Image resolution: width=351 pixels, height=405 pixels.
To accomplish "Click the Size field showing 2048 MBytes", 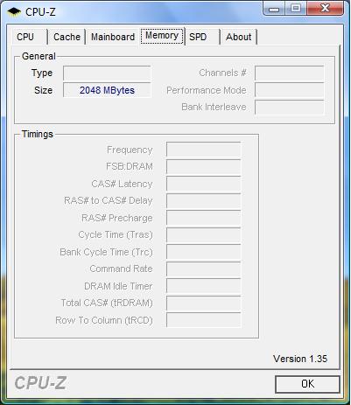I will pos(107,90).
